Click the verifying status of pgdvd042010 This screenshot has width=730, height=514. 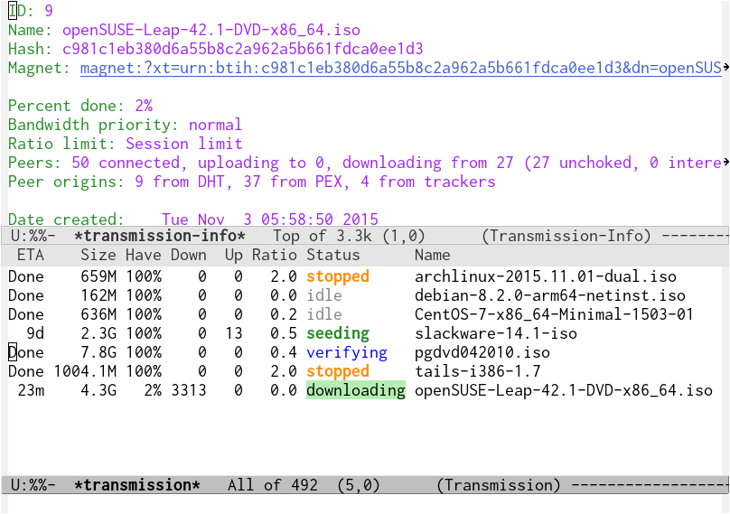[x=347, y=353]
